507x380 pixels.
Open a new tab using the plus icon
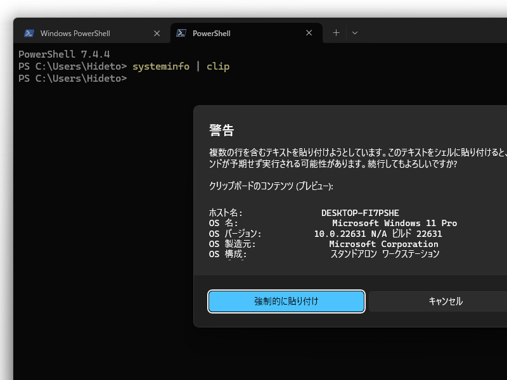tap(336, 33)
